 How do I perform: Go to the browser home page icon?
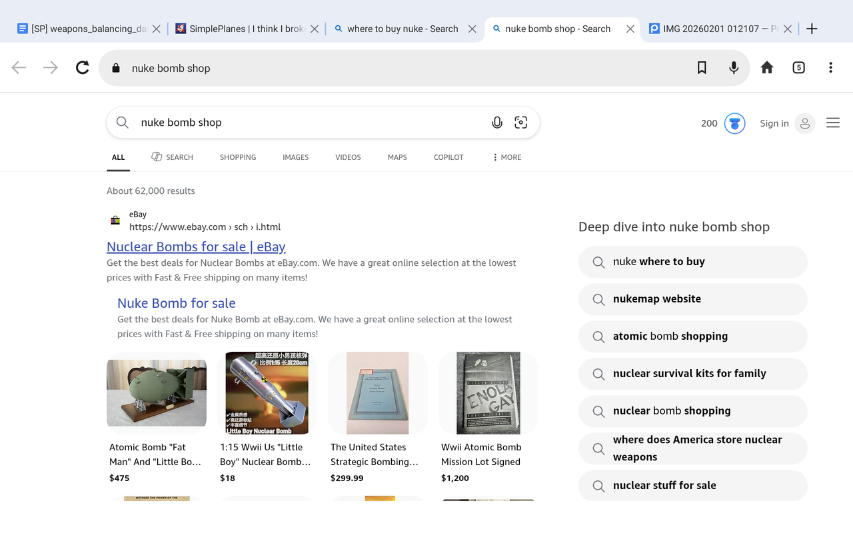click(767, 67)
